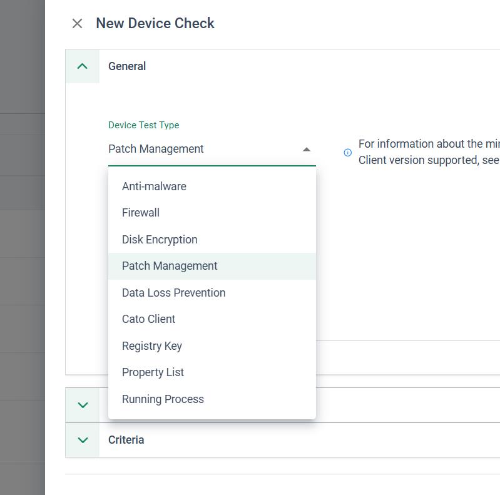This screenshot has height=495, width=500.
Task: Click the Device Test Type dropdown arrow
Action: [x=306, y=150]
